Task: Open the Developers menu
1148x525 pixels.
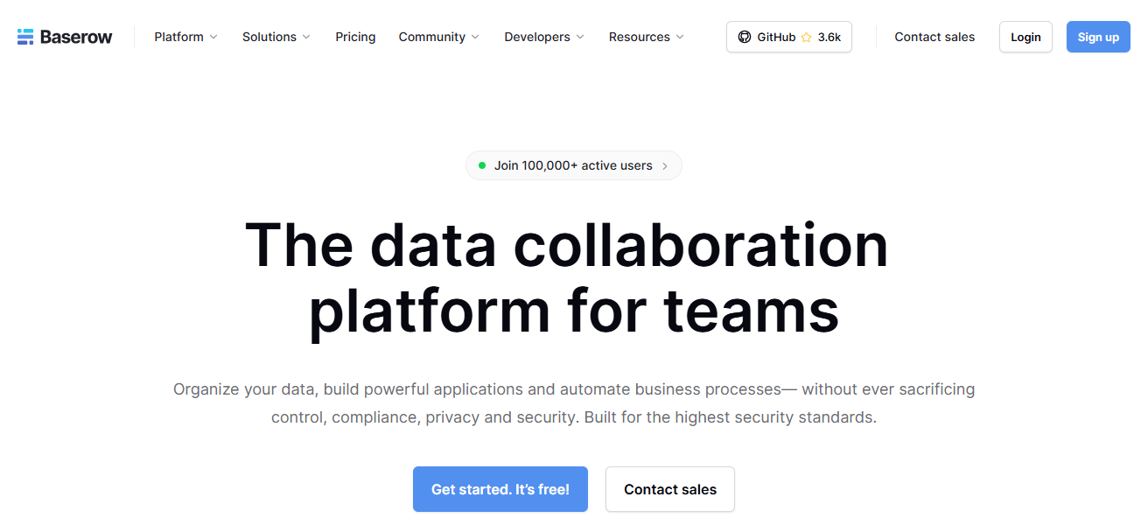Action: tap(536, 37)
